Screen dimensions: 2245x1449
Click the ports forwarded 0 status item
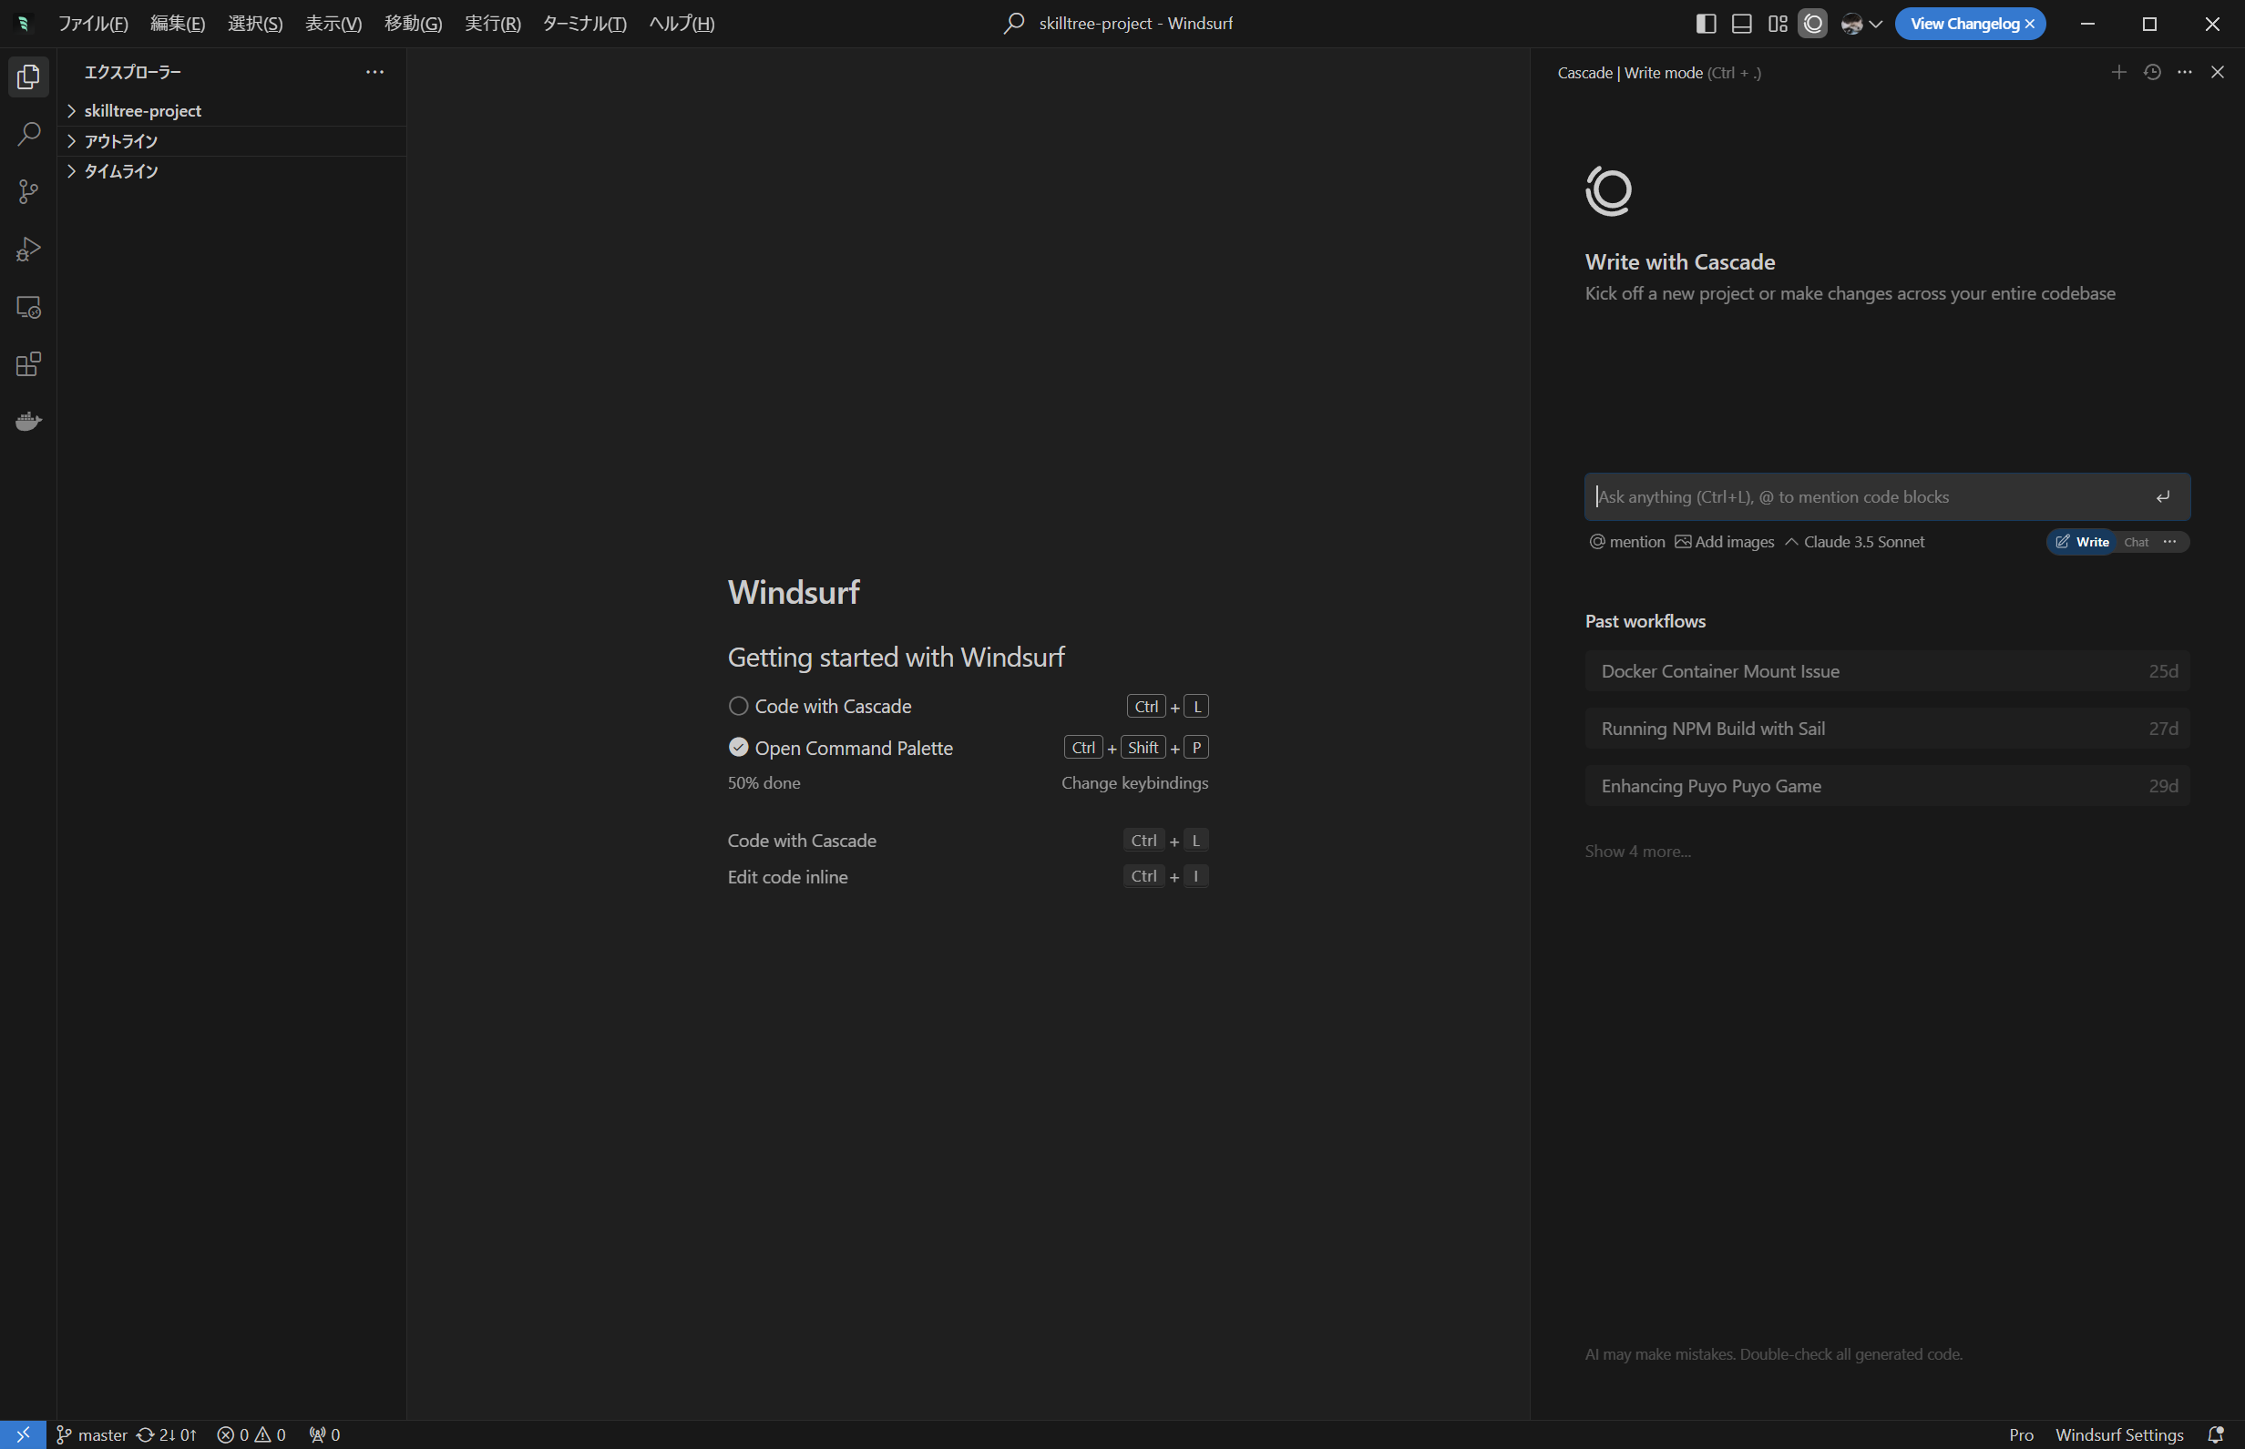click(324, 1434)
